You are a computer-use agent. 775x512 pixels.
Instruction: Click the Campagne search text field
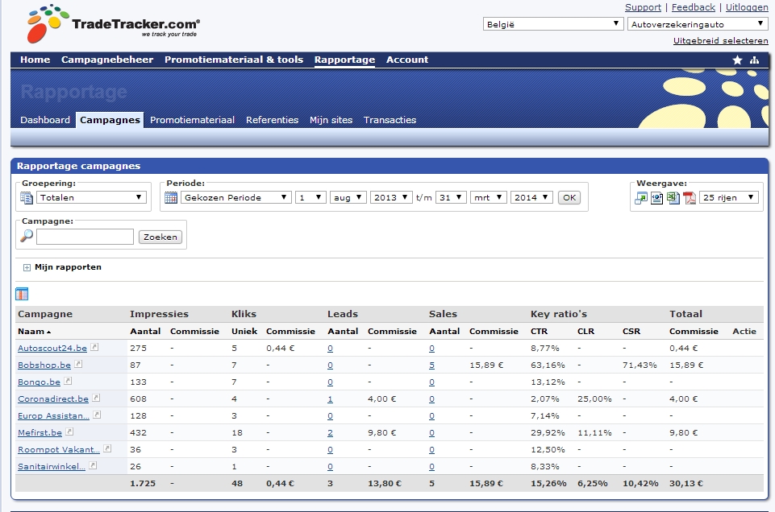pos(85,237)
